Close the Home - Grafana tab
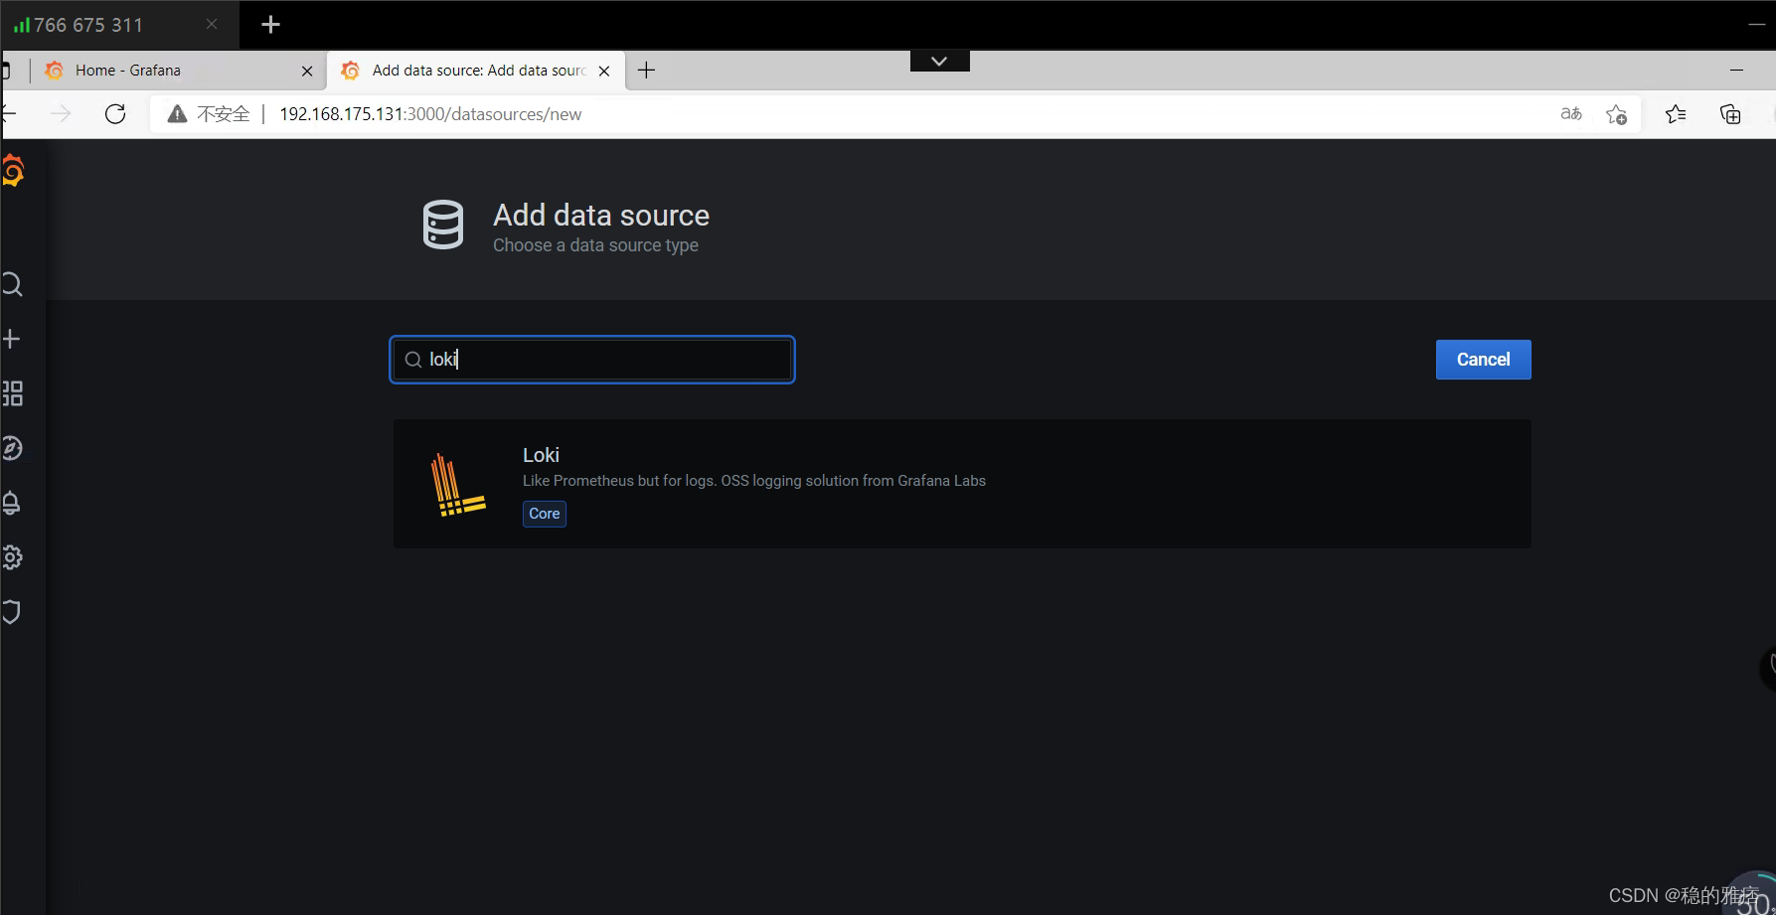Screen dimensions: 1776x915 click(307, 72)
